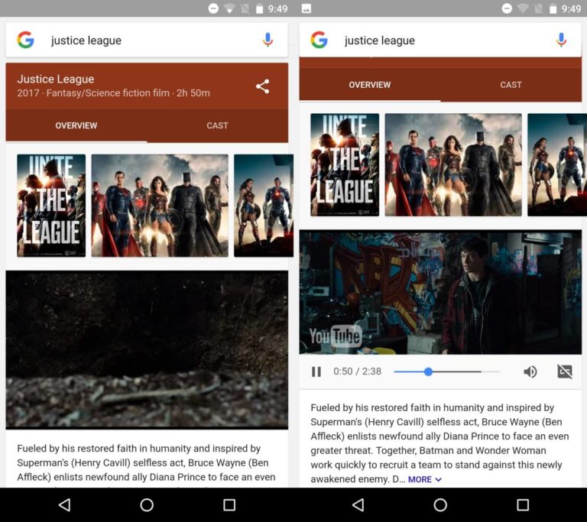Image resolution: width=587 pixels, height=522 pixels.
Task: Tap the Justice League title in the card header
Action: coord(55,79)
